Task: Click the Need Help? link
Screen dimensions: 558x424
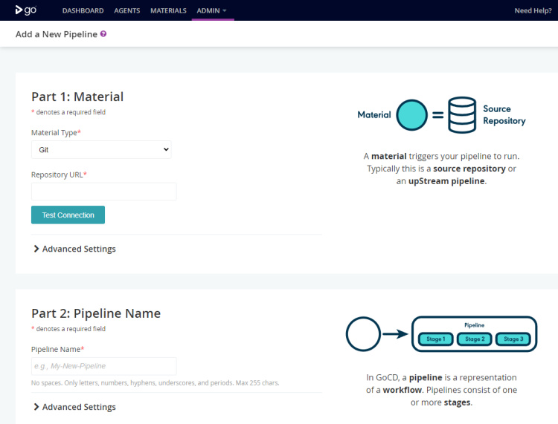Action: click(533, 11)
